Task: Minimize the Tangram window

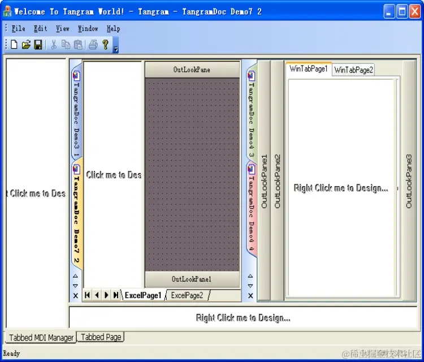Action: 389,12
